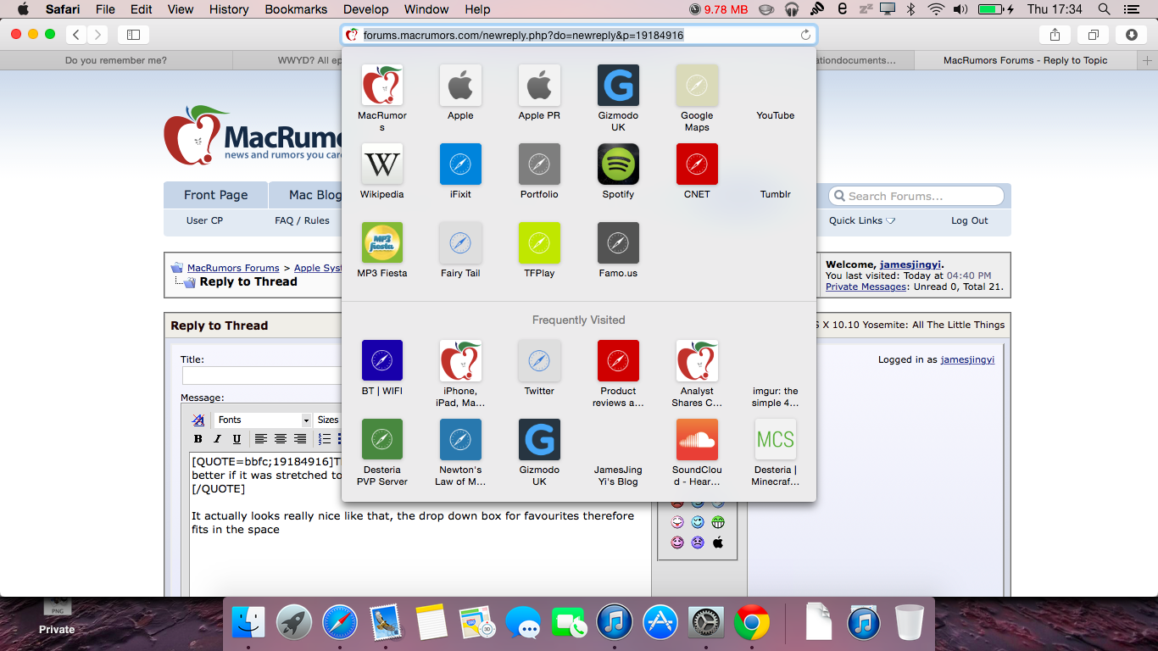This screenshot has width=1158, height=651.
Task: Open the TFPlay favourite
Action: 539,243
